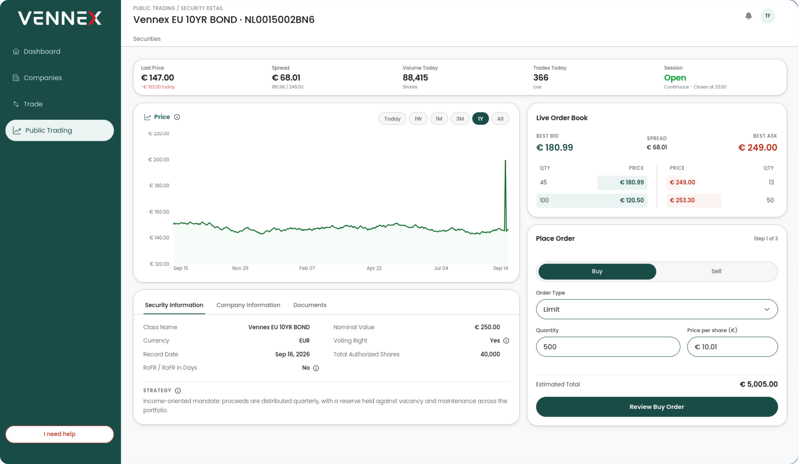798x464 pixels.
Task: Click the Voting Right info icon
Action: click(506, 340)
